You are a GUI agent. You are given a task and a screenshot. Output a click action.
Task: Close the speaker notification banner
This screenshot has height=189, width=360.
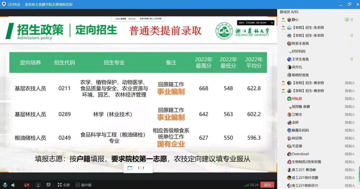coord(272,22)
